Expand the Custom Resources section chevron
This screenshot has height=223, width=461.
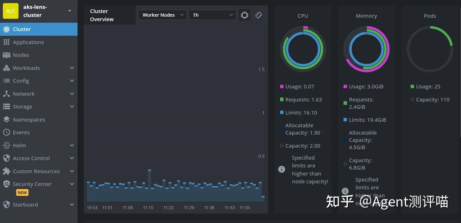[72, 171]
